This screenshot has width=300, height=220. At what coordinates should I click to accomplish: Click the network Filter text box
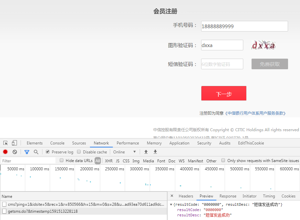28,161
